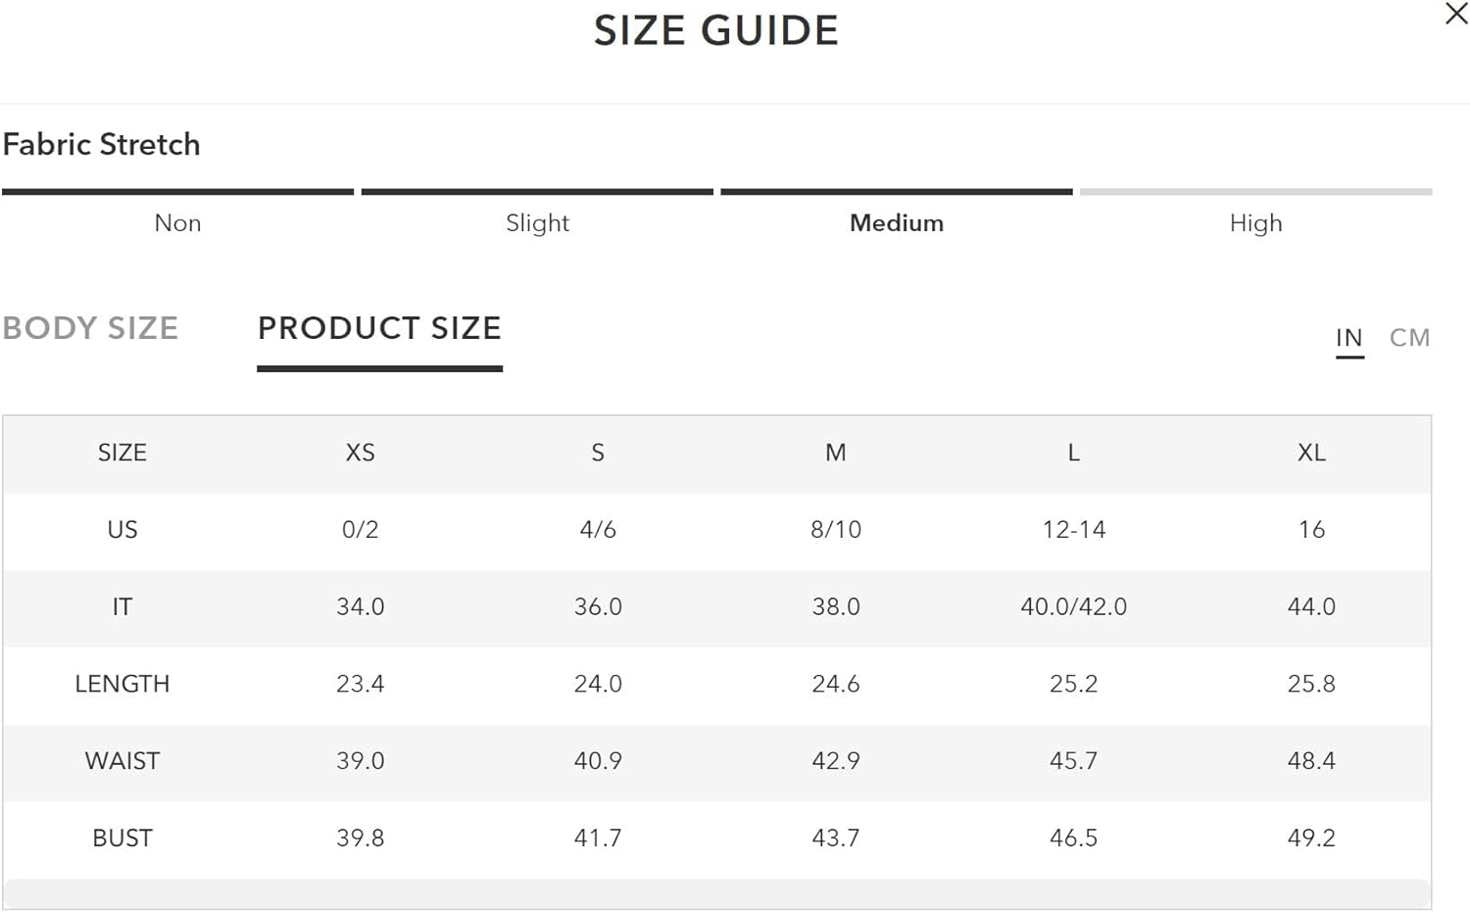Select the M size column header
Screen dimensions: 1470x912
[x=835, y=453]
